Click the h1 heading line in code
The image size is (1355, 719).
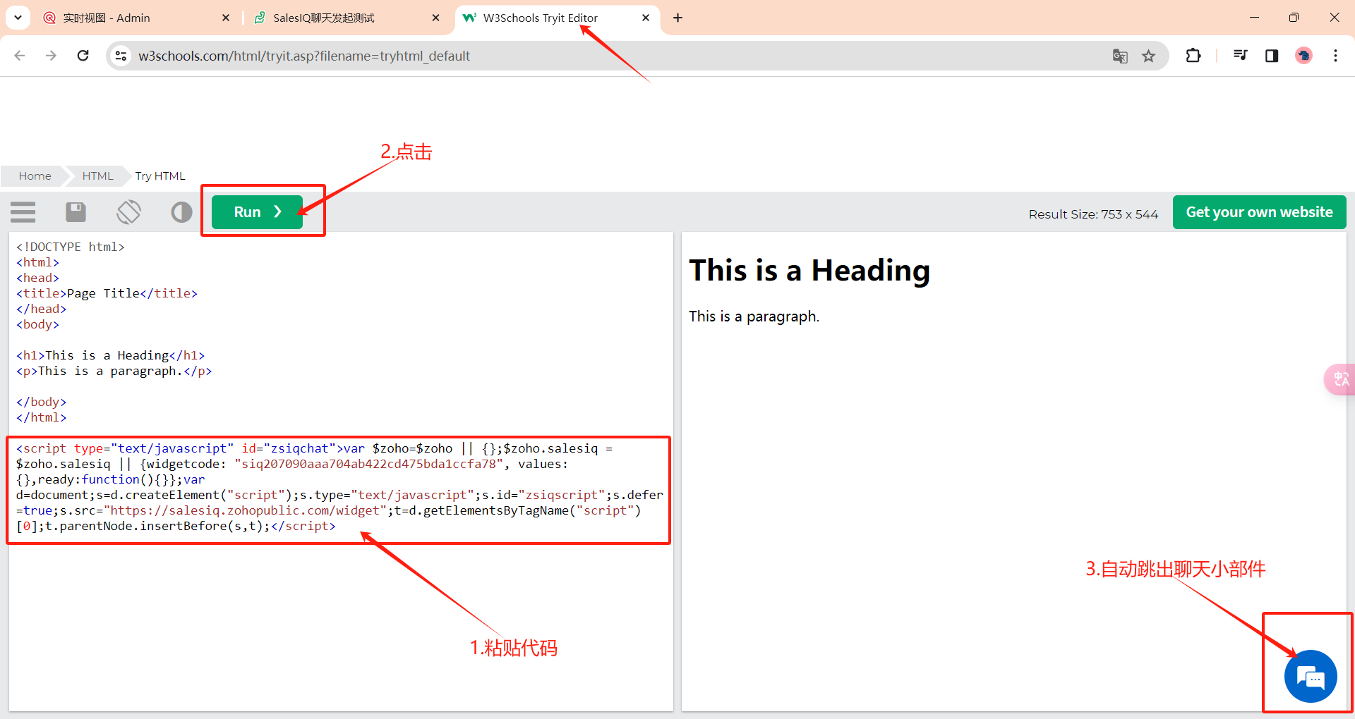(110, 355)
